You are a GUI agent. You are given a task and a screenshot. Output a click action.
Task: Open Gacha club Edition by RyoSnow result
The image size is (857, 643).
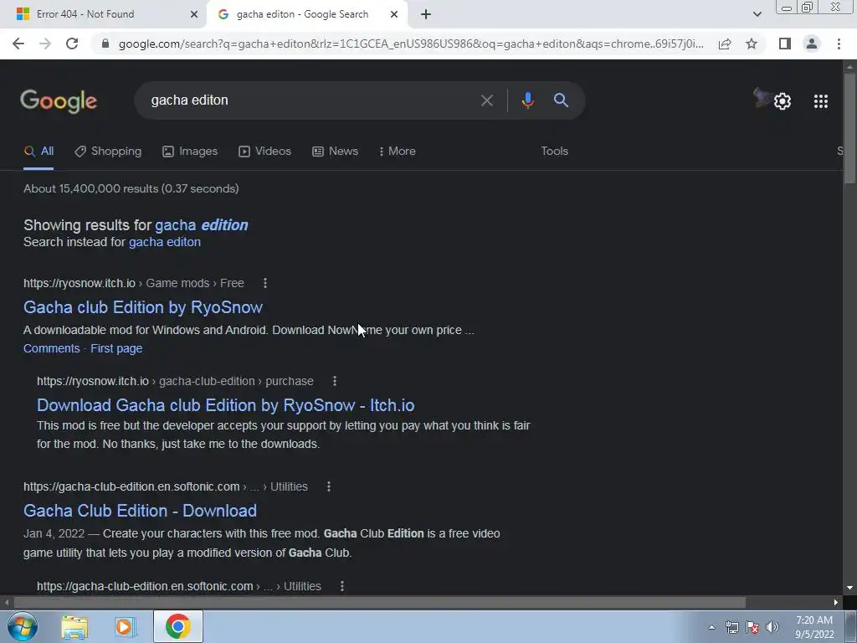tap(143, 307)
